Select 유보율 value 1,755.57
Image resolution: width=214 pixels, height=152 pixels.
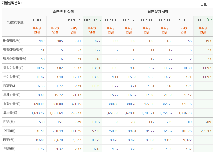point(166,113)
